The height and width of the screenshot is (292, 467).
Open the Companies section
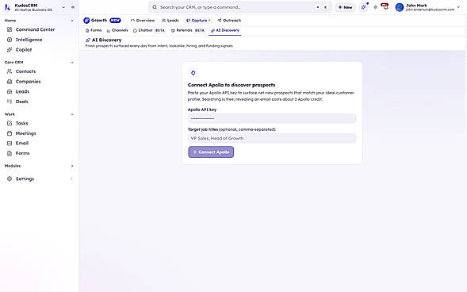pyautogui.click(x=28, y=82)
